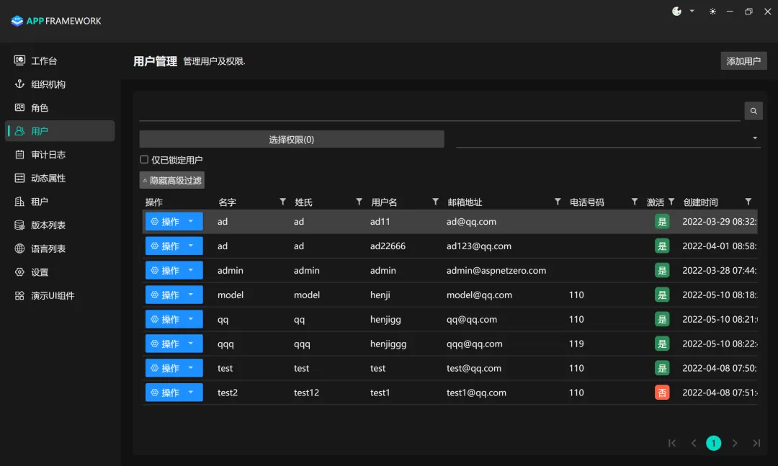Click the search magnifier icon
Screen dimensions: 778x466
[x=753, y=110]
